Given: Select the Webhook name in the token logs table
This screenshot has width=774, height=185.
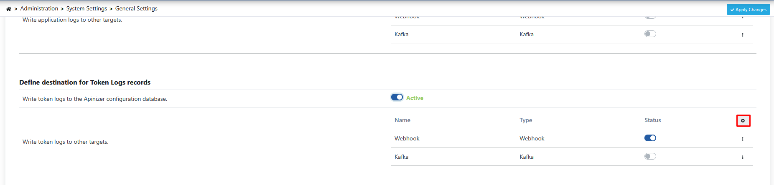Looking at the screenshot, I should (407, 139).
